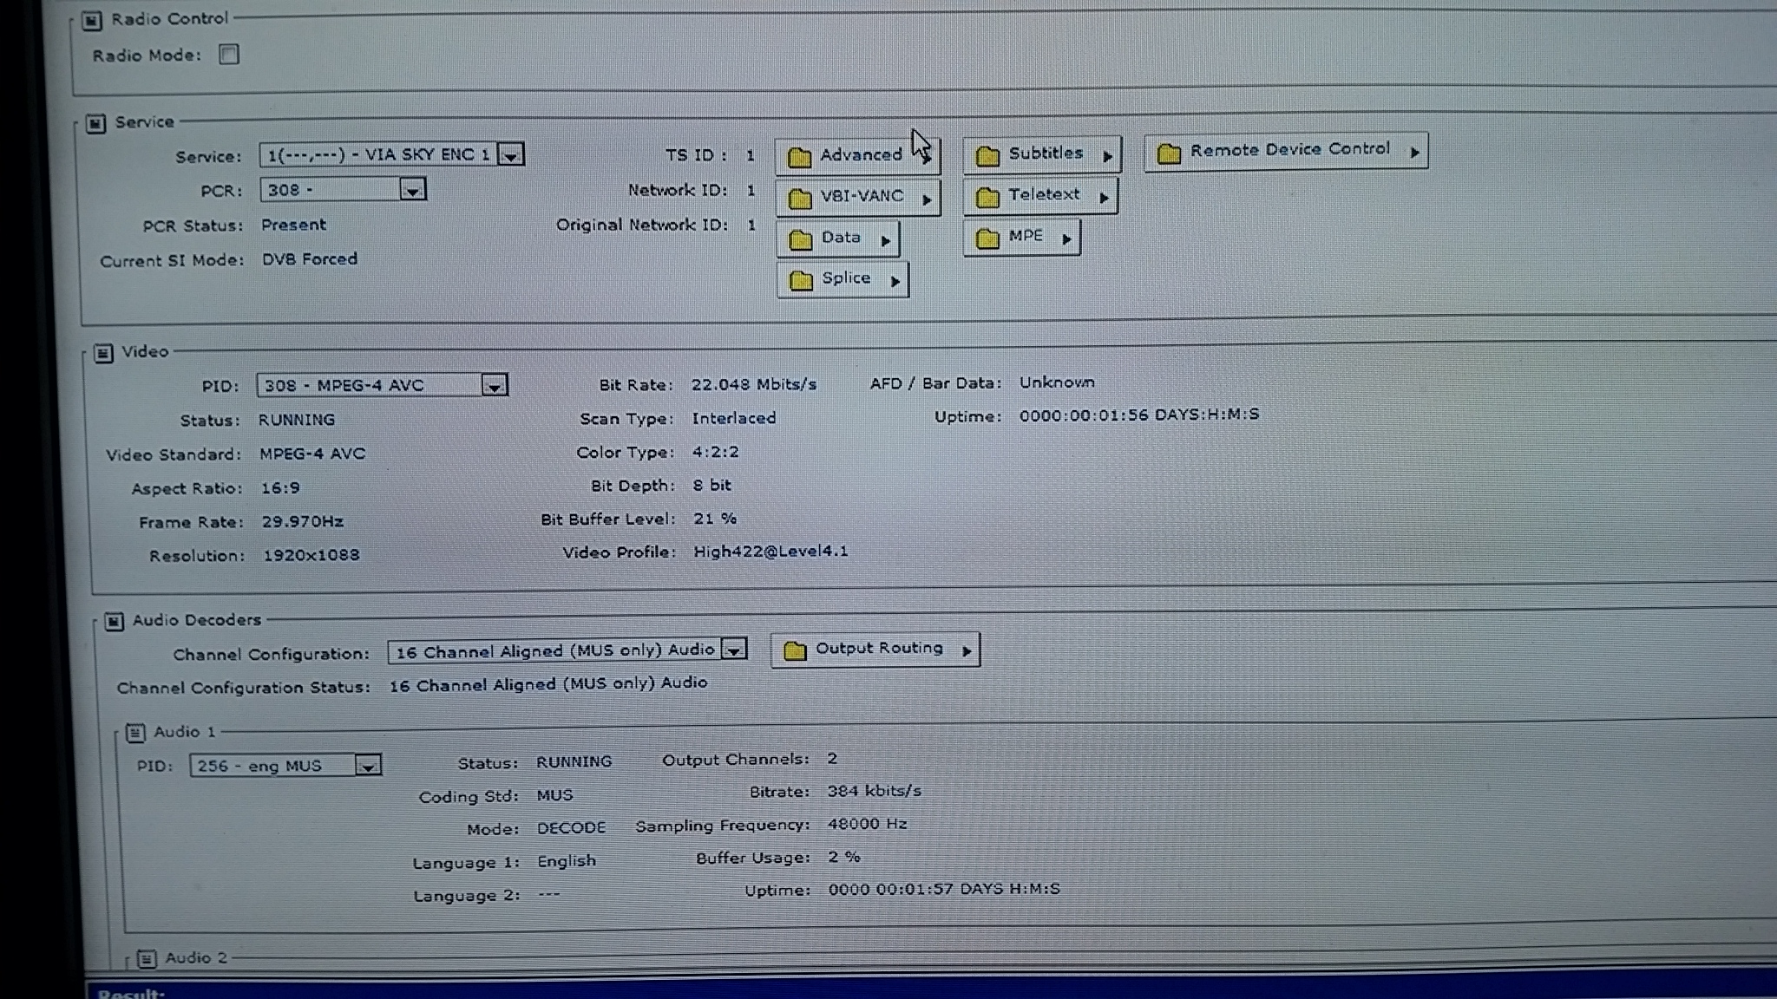Select the 22.048 Mbits/s bit rate value
Viewport: 1777px width, 999px height.
tap(753, 384)
